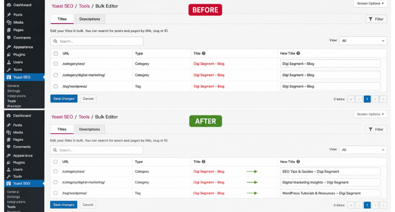The width and height of the screenshot is (395, 212).
Task: Open Users icon in the AFTER panel sidebar
Action: (9, 169)
